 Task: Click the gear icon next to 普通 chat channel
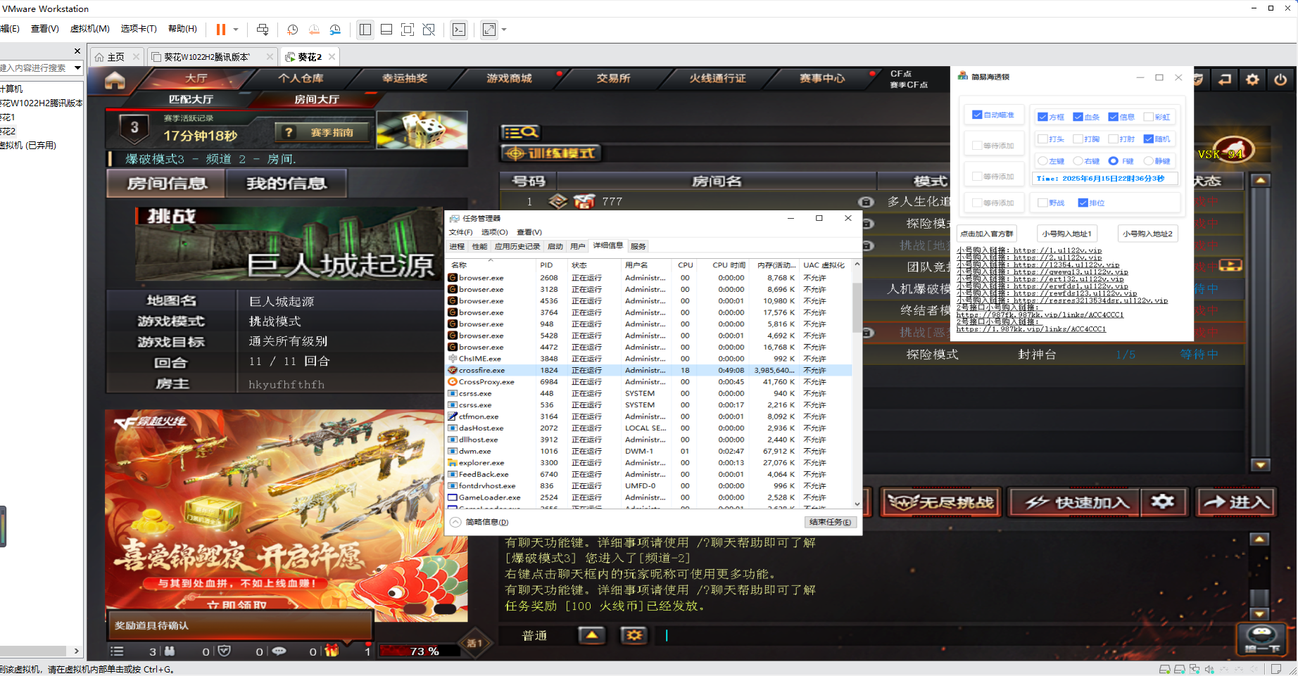(633, 635)
